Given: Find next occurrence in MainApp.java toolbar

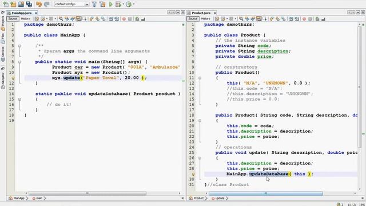Looking at the screenshot, I should pos(73,19).
